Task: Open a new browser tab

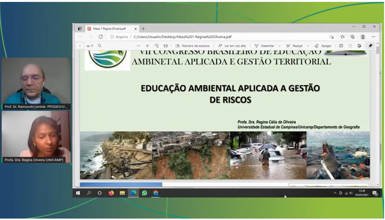Action: coord(143,29)
